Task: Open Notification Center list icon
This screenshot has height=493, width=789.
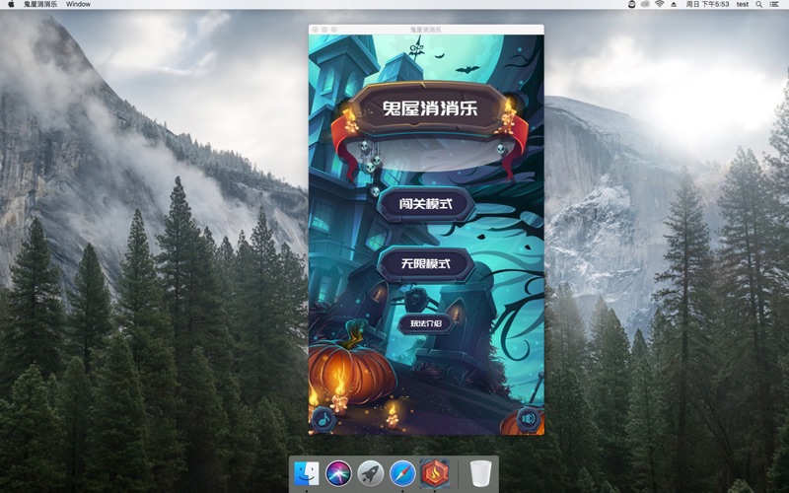Action: coord(774,4)
